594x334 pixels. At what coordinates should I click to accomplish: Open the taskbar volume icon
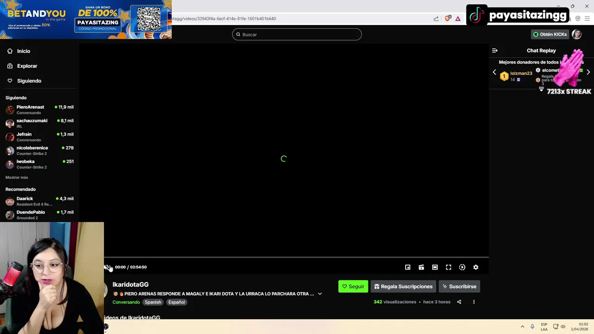(x=563, y=327)
